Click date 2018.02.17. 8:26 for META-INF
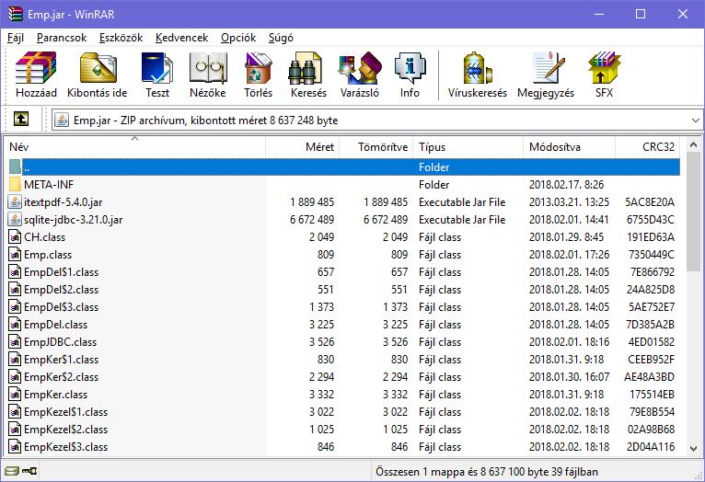Screen dimensions: 705x482 567,184
